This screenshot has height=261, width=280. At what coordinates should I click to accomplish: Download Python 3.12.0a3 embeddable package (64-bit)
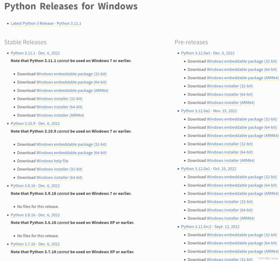pos(242,69)
